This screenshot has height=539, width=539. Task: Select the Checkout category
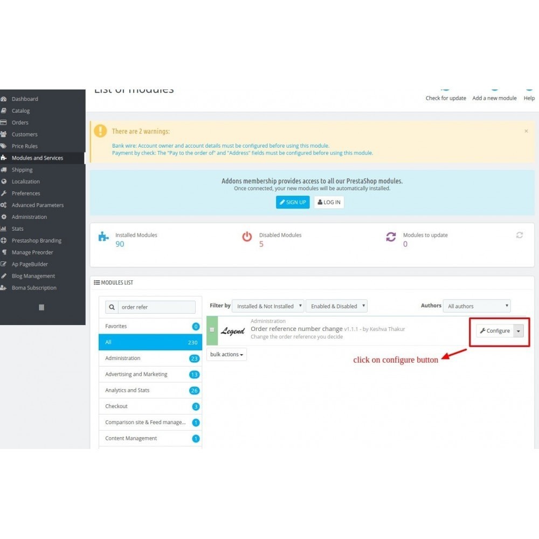(150, 406)
